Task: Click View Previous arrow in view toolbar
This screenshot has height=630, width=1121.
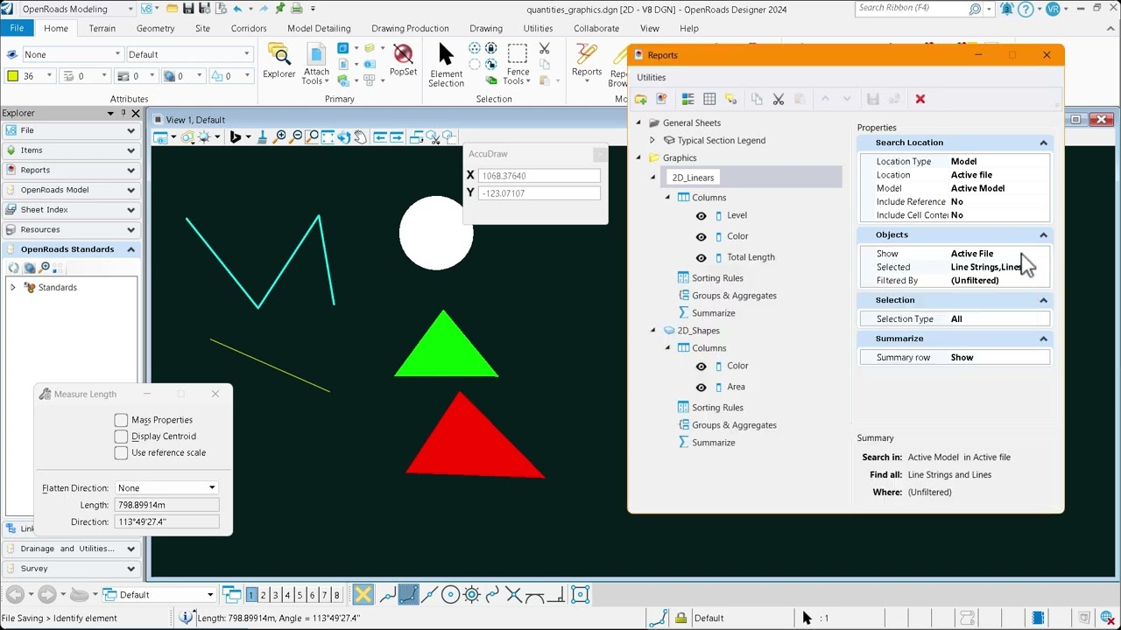Action: point(380,136)
